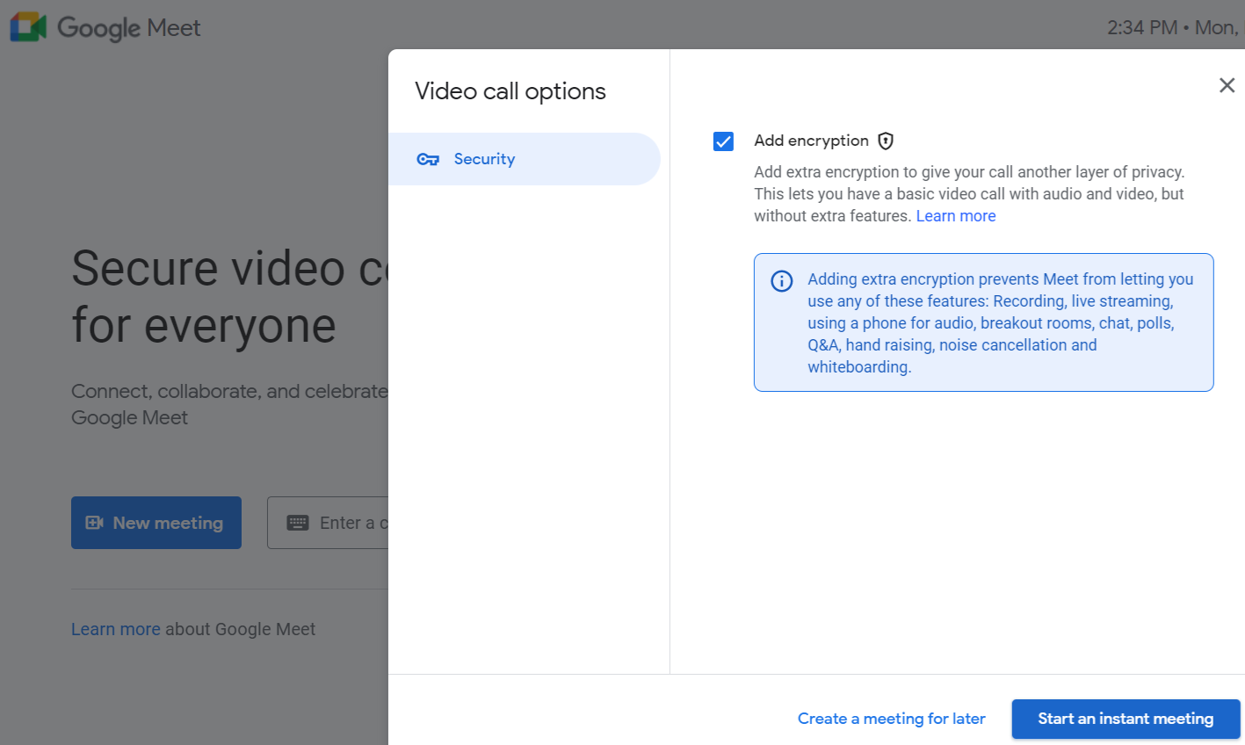Uncheck the Add encryption checkbox
The height and width of the screenshot is (745, 1245).
pyautogui.click(x=723, y=141)
